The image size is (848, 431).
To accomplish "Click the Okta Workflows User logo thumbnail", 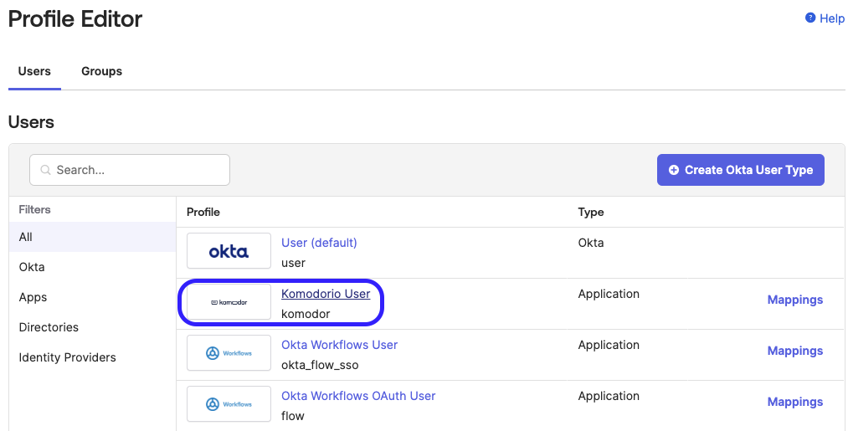I will point(229,353).
